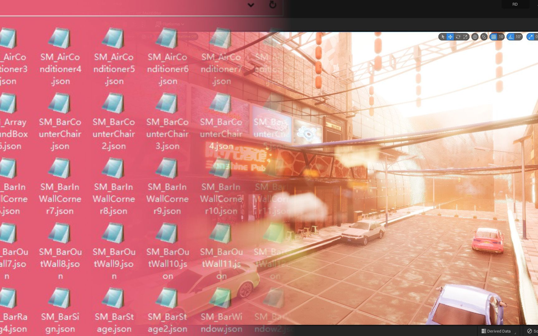
Task: Select SM_BarCounterChair3.json file
Action: coord(168,122)
